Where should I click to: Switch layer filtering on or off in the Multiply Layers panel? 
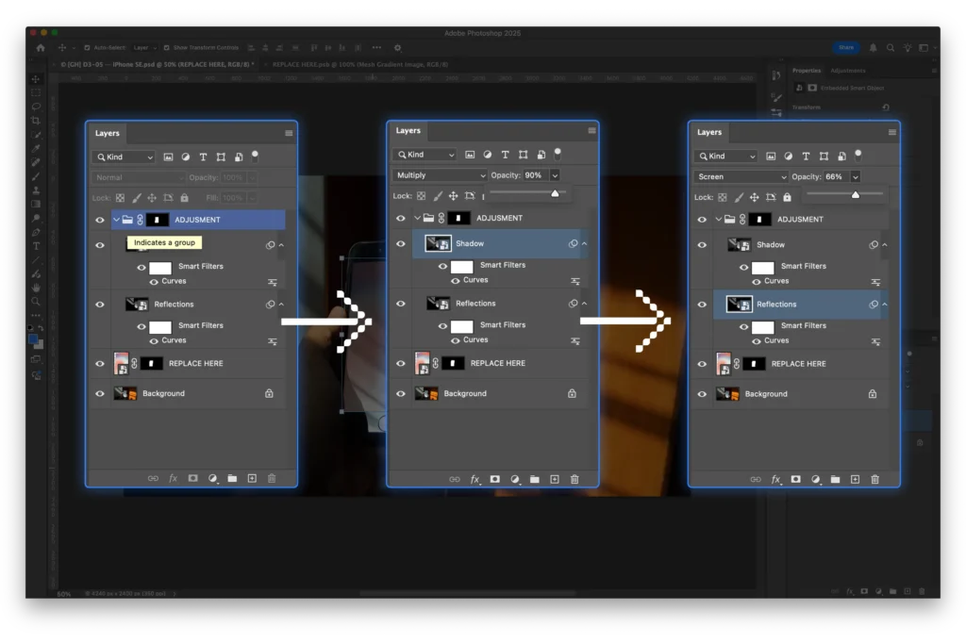point(558,153)
